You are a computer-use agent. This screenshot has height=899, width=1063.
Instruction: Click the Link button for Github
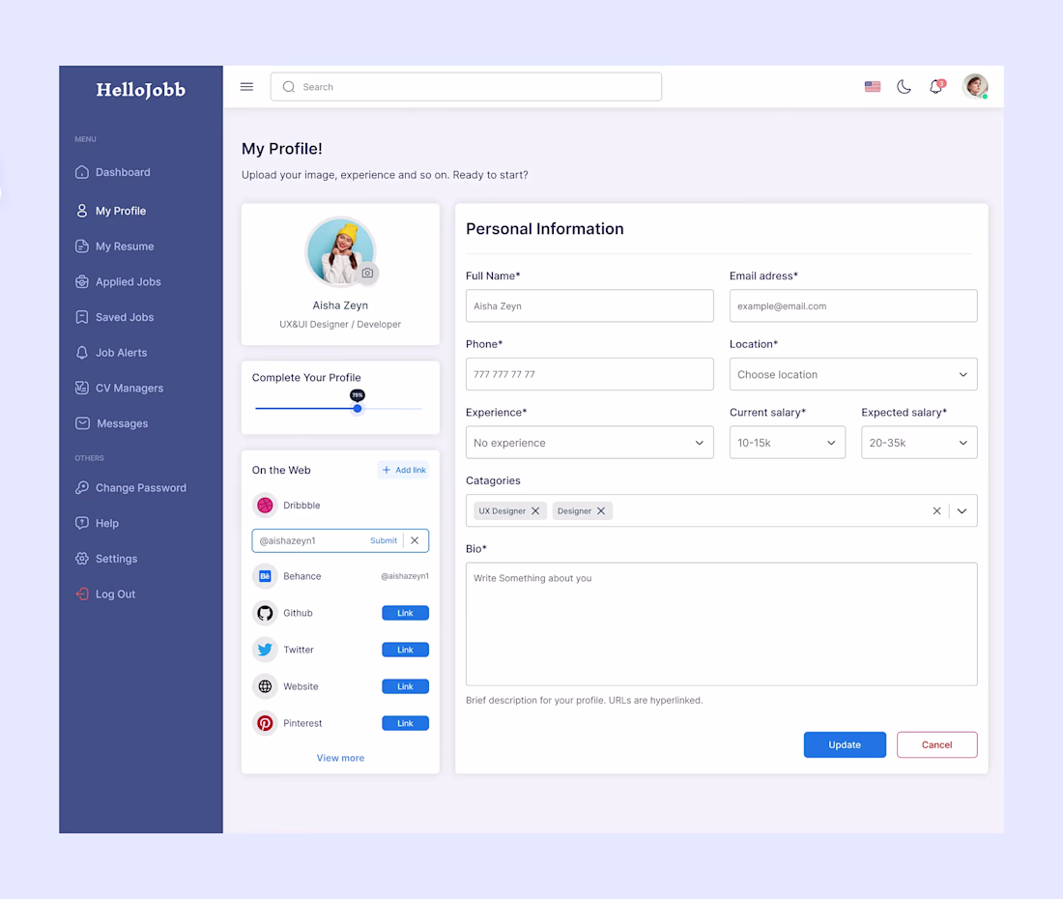pyautogui.click(x=406, y=613)
